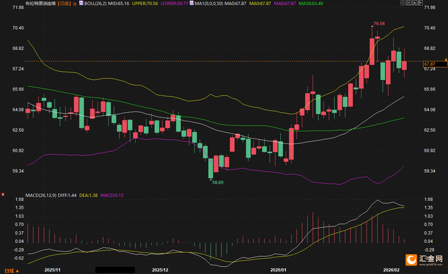
Task: Click the DIFF:1.44 value
Action: [67, 195]
